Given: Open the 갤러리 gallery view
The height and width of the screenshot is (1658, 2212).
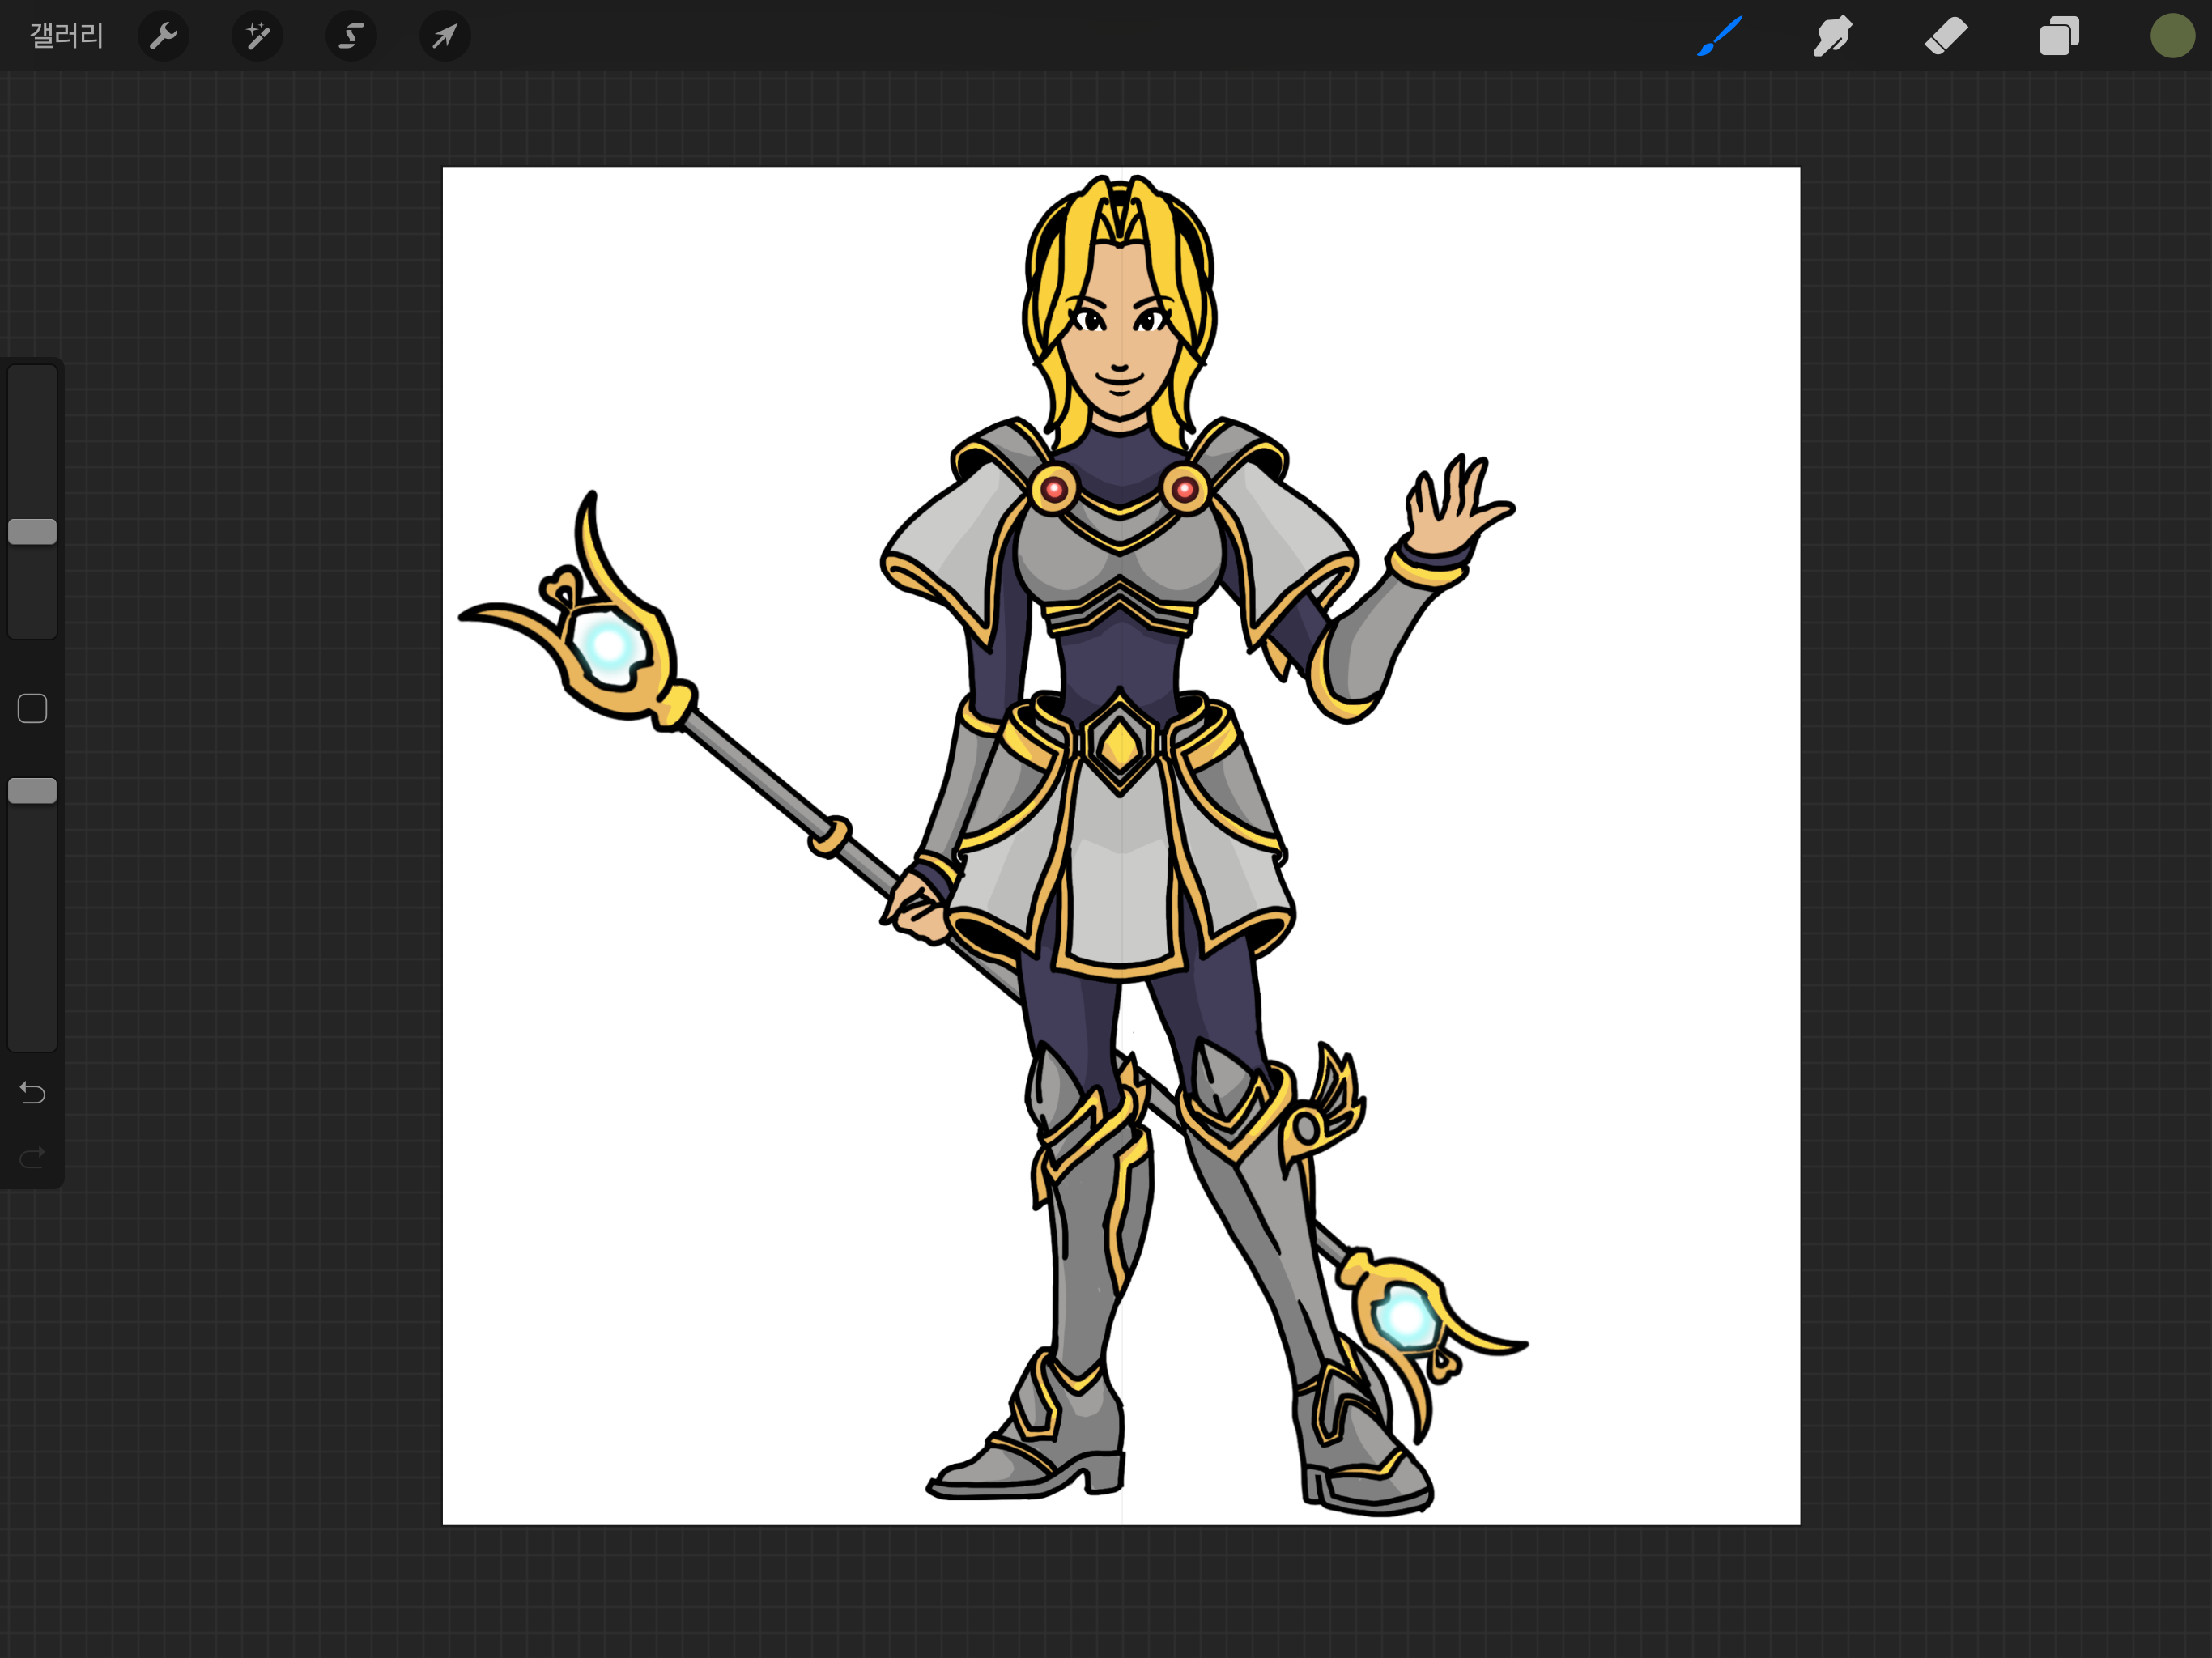Looking at the screenshot, I should coord(66,36).
